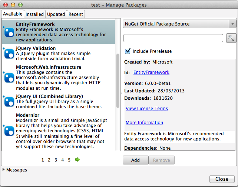Open View License Terms link
The image size is (238, 187).
pos(147,109)
